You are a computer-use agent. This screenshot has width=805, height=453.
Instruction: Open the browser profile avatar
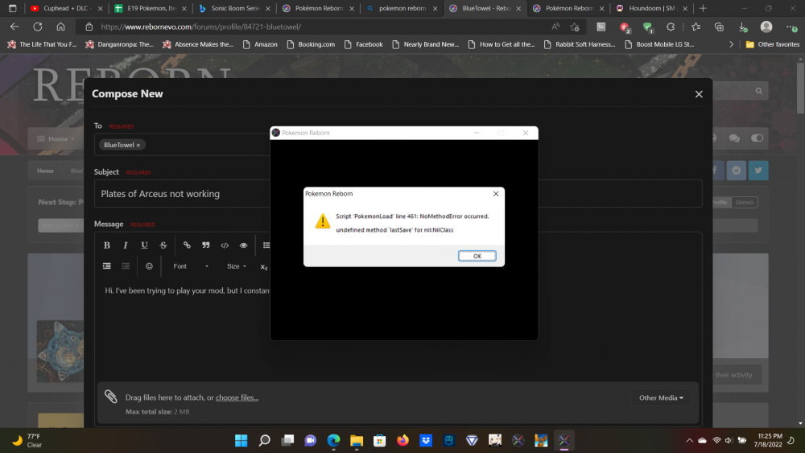point(766,27)
